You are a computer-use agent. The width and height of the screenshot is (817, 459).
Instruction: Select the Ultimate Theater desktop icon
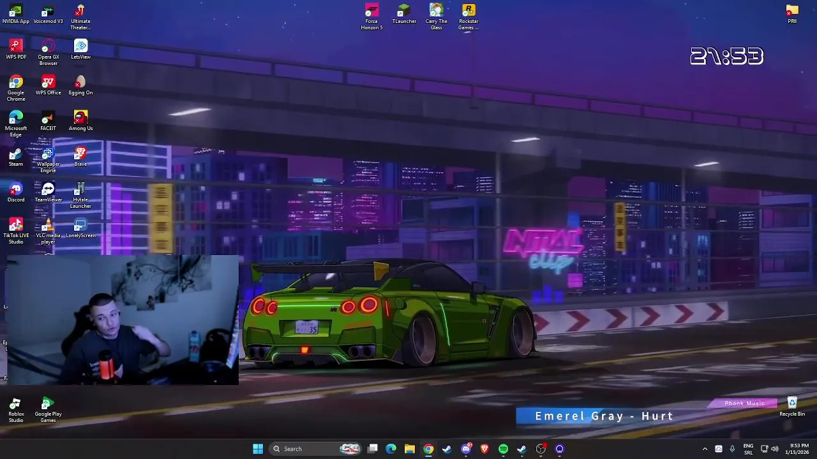[80, 17]
